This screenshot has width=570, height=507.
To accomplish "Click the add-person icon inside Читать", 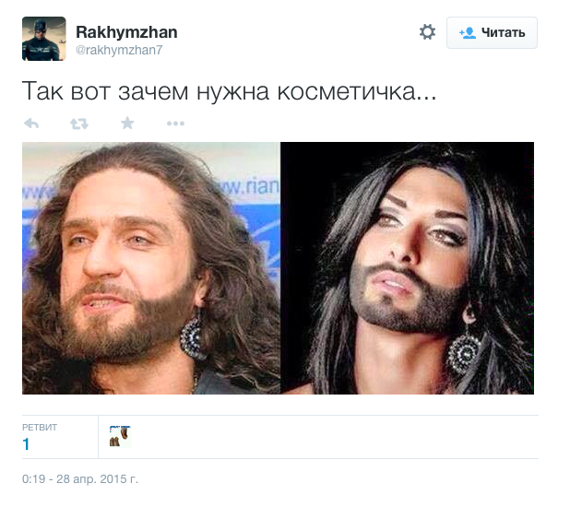I will [x=468, y=33].
